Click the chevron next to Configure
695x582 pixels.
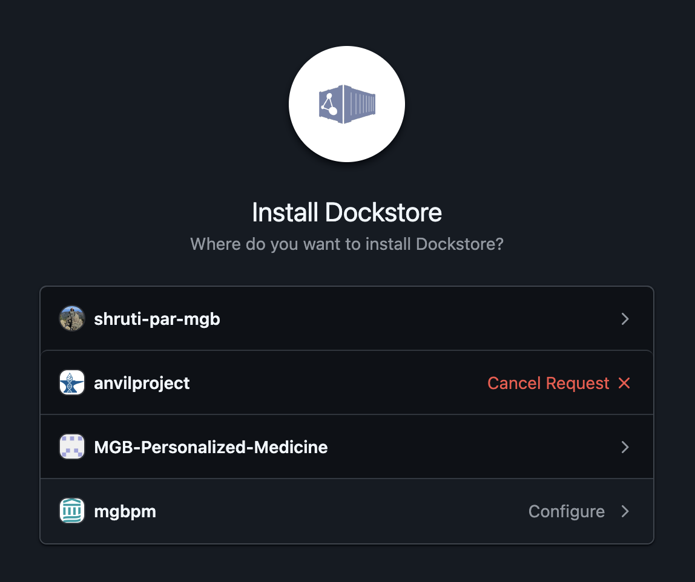(625, 511)
